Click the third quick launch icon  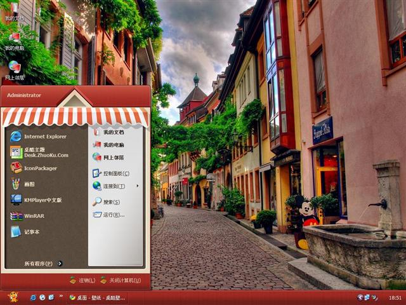[x=51, y=297]
